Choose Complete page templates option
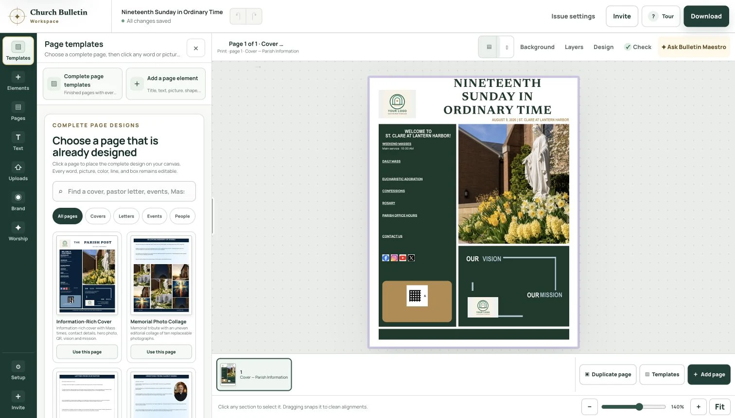 coord(83,84)
